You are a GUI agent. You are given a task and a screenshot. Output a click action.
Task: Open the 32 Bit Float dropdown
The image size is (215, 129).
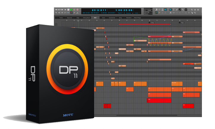tap(148, 12)
